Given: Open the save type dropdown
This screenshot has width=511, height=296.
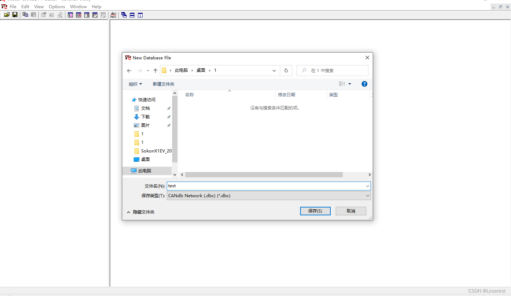Looking at the screenshot, I should pos(367,196).
